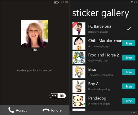Expand app bar with three dots
Screen dimensions: 138x115
pos(133,113)
